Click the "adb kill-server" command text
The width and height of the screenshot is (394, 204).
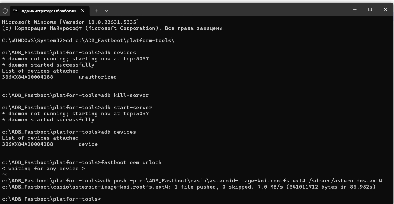pos(125,95)
